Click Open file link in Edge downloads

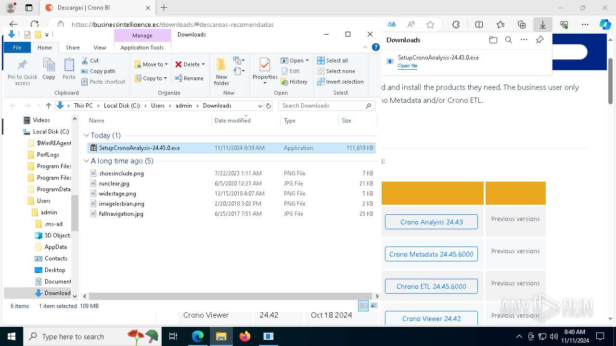tap(407, 66)
